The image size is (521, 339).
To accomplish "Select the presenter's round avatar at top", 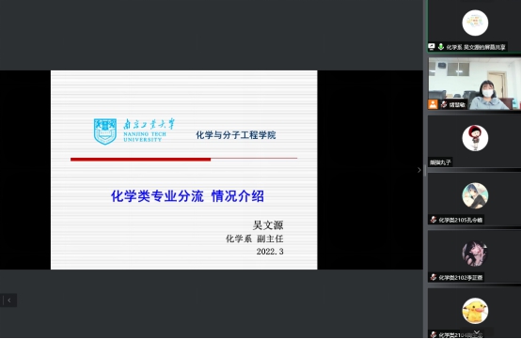I will coord(475,23).
